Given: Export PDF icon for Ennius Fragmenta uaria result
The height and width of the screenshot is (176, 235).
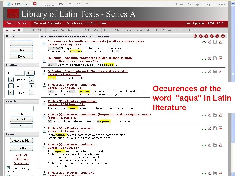Looking at the screenshot, I should (220, 71).
